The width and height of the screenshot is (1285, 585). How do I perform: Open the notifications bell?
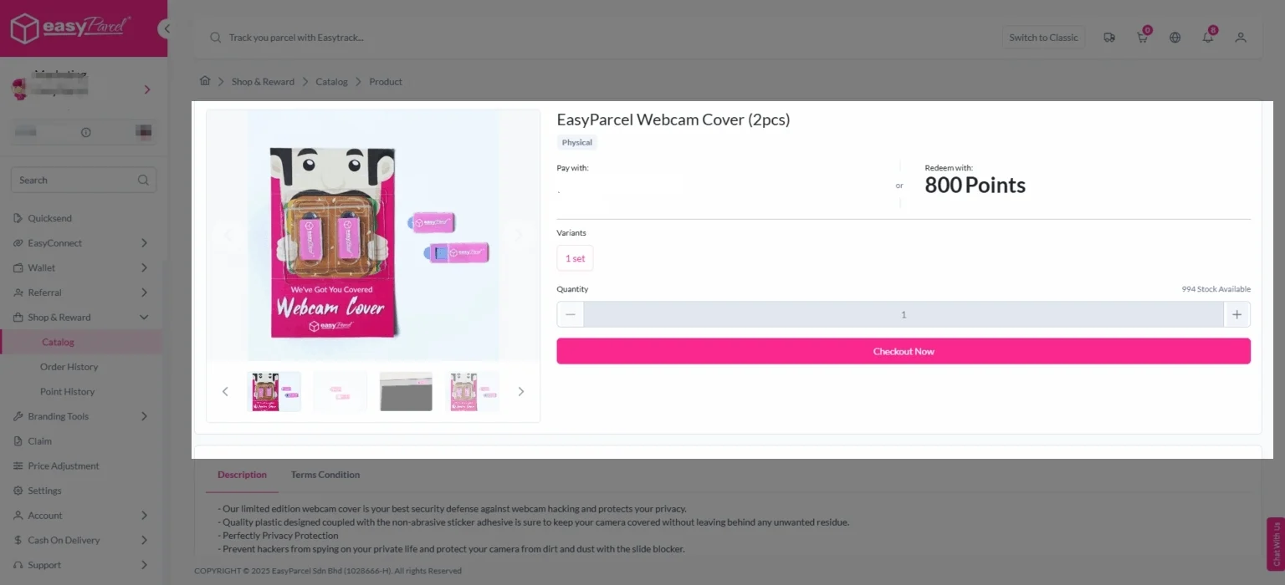(1207, 38)
